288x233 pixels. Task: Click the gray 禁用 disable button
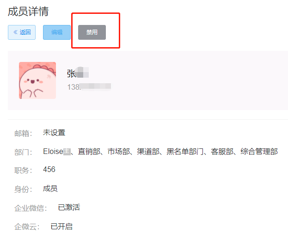pyautogui.click(x=92, y=32)
